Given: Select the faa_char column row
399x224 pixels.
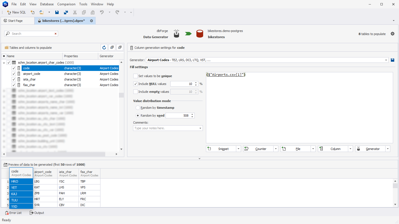Looking at the screenshot, I should (70, 85).
